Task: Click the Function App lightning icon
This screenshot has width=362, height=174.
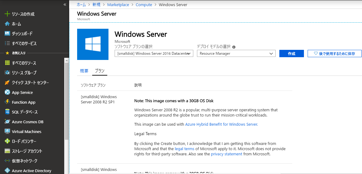Action: coord(7,102)
